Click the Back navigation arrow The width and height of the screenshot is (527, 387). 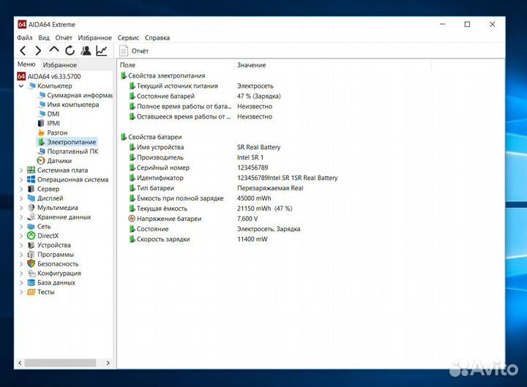23,50
